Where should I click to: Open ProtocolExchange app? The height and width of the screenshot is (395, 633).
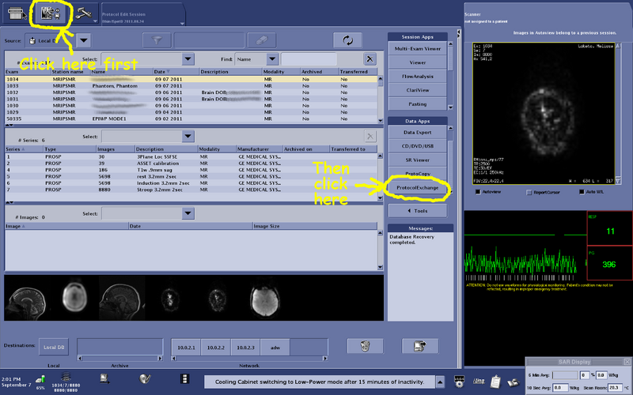[418, 188]
